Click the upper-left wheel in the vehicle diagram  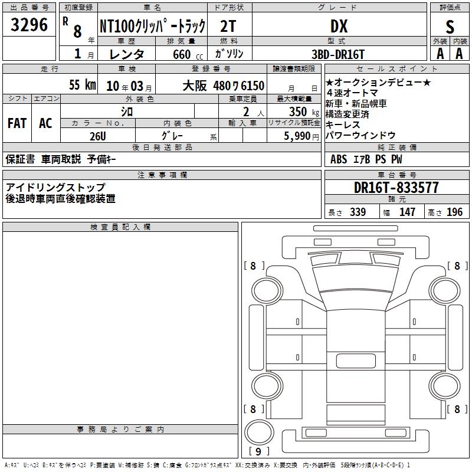(265, 289)
